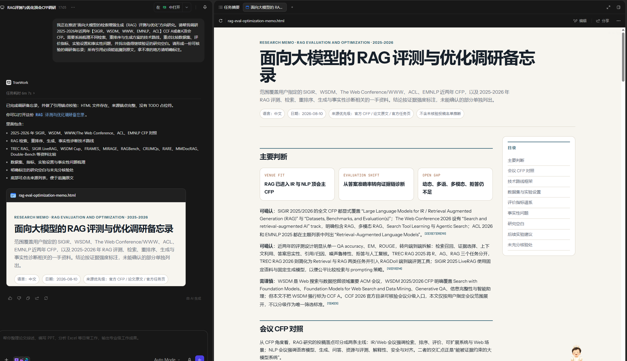Jump to 会议 CFP 对照 in contents
This screenshot has width=627, height=361.
(521, 171)
